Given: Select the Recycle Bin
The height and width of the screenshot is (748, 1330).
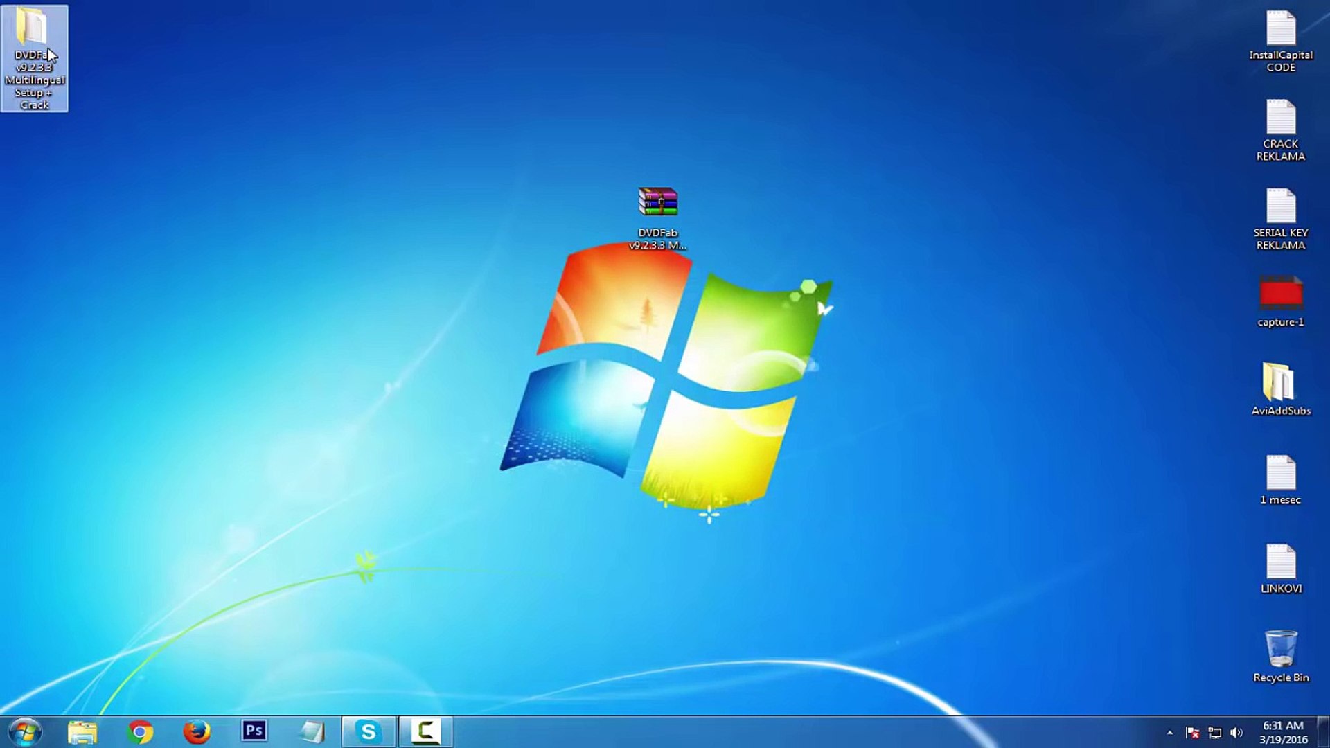Looking at the screenshot, I should pos(1280,657).
